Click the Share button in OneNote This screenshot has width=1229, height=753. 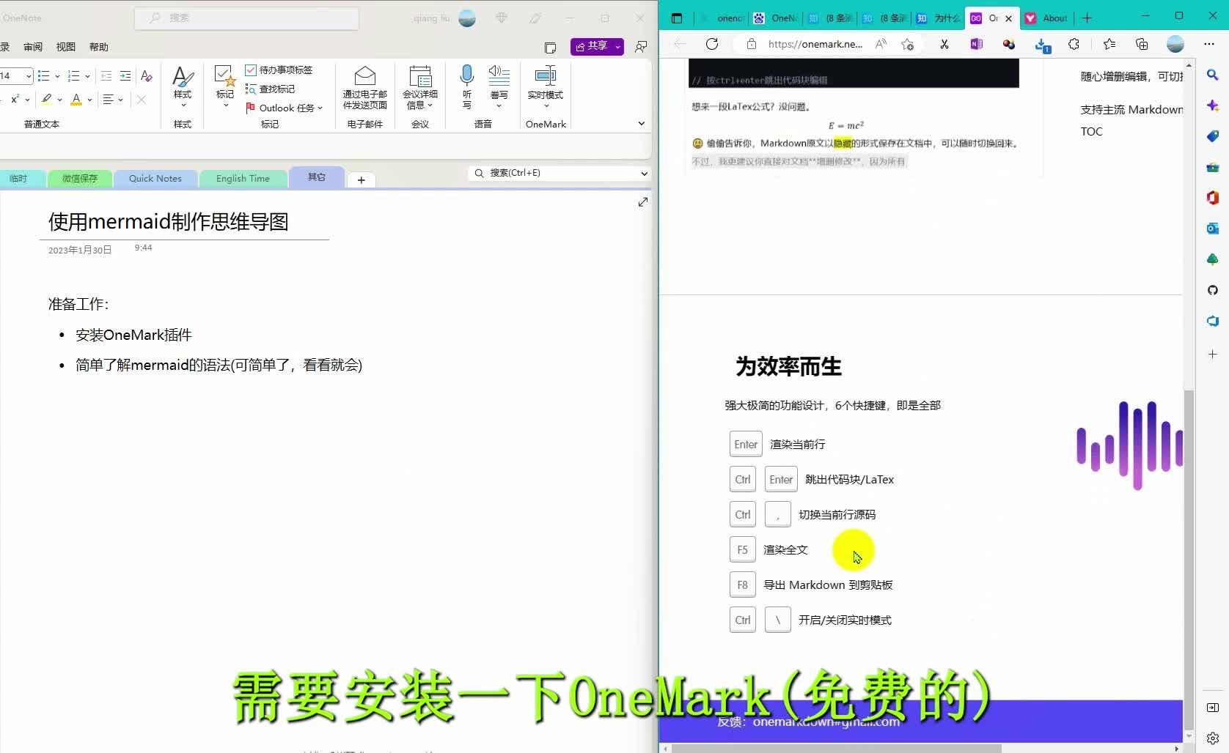point(597,46)
